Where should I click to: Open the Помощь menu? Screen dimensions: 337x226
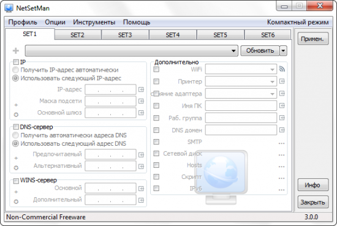point(137,22)
